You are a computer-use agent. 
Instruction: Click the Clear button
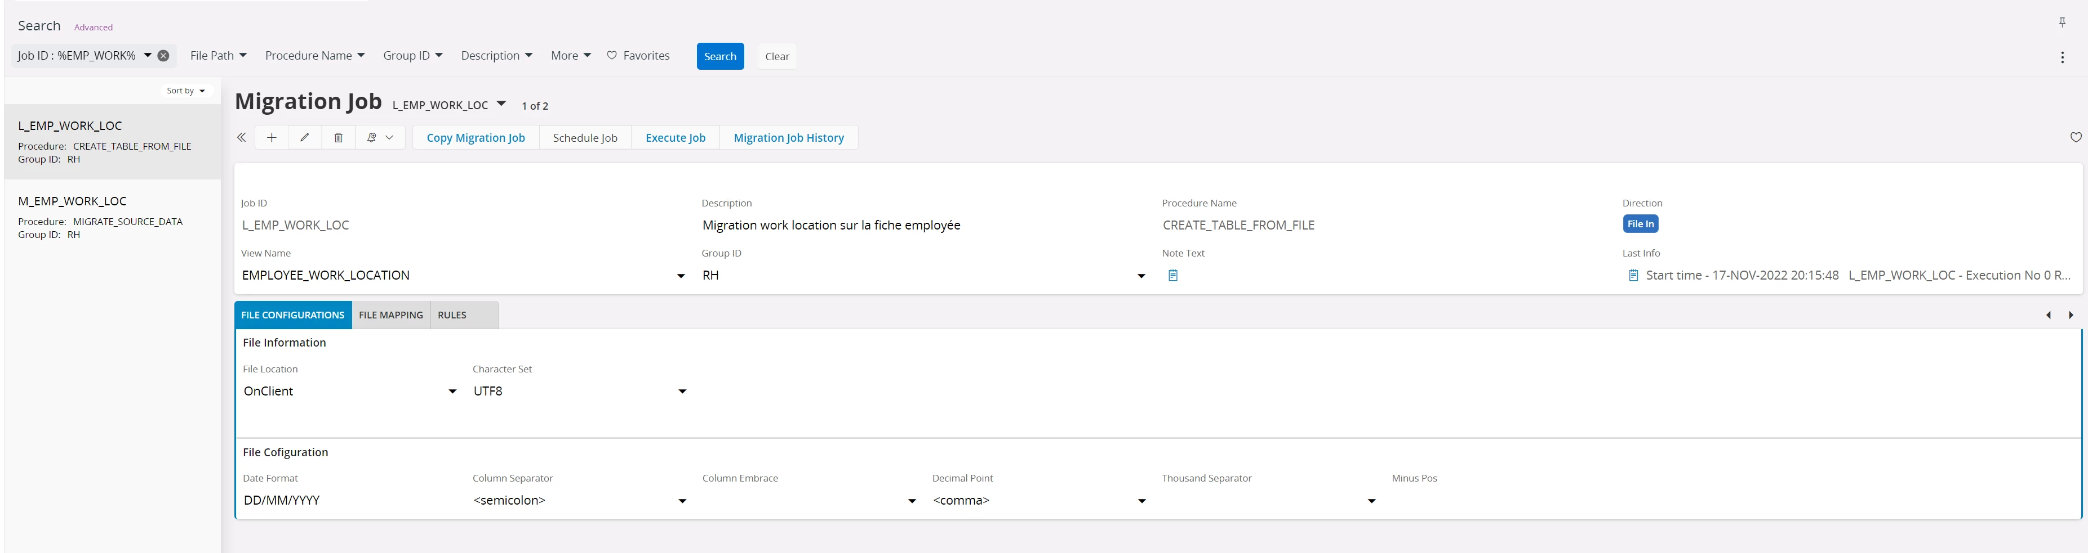(776, 56)
